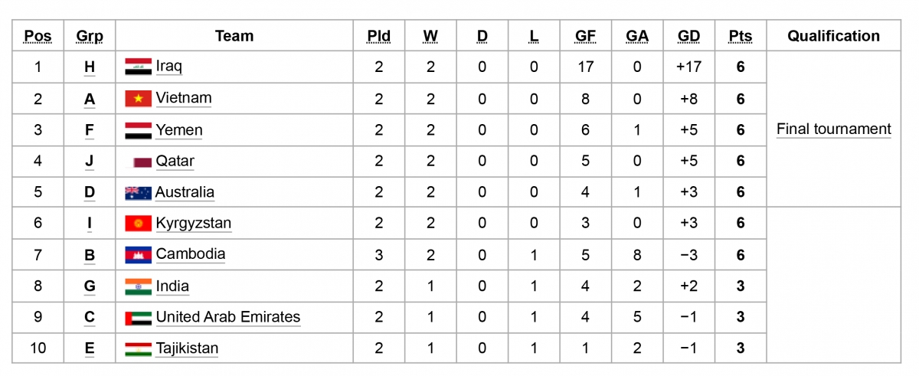Click the India flag icon
Viewport: 919px width, 376px height.
click(x=139, y=286)
